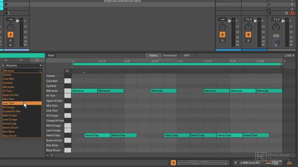Viewport: 298px width, 167px height.
Task: Click return B pan knob
Action: point(248,27)
